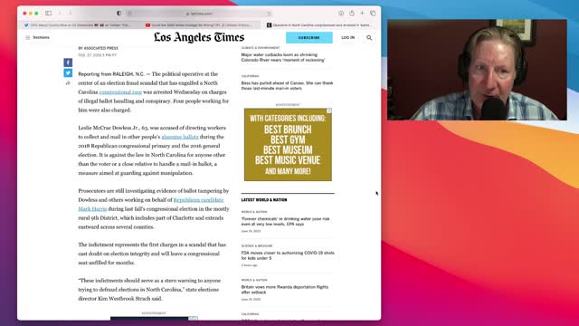579x326 pixels.
Task: Close the Best Brunch advertisement
Action: coord(329,110)
